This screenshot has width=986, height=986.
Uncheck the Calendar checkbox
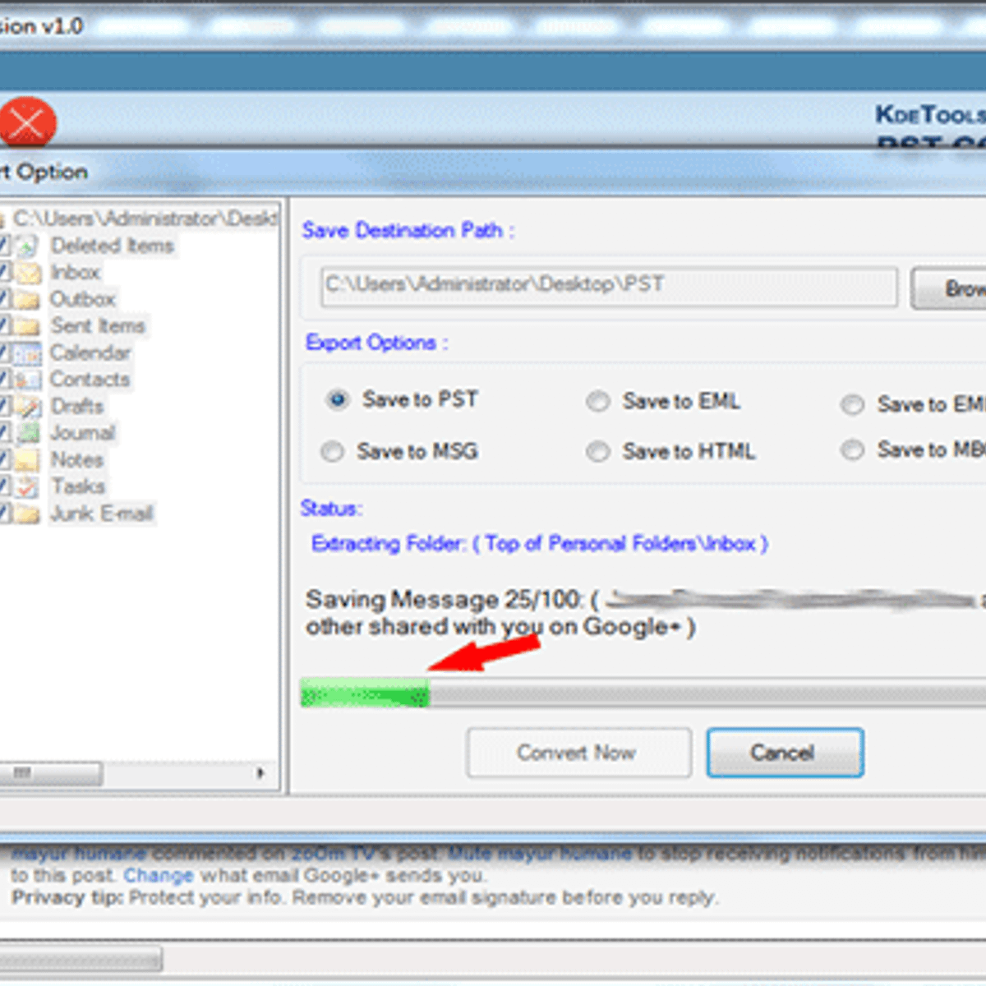(4, 353)
